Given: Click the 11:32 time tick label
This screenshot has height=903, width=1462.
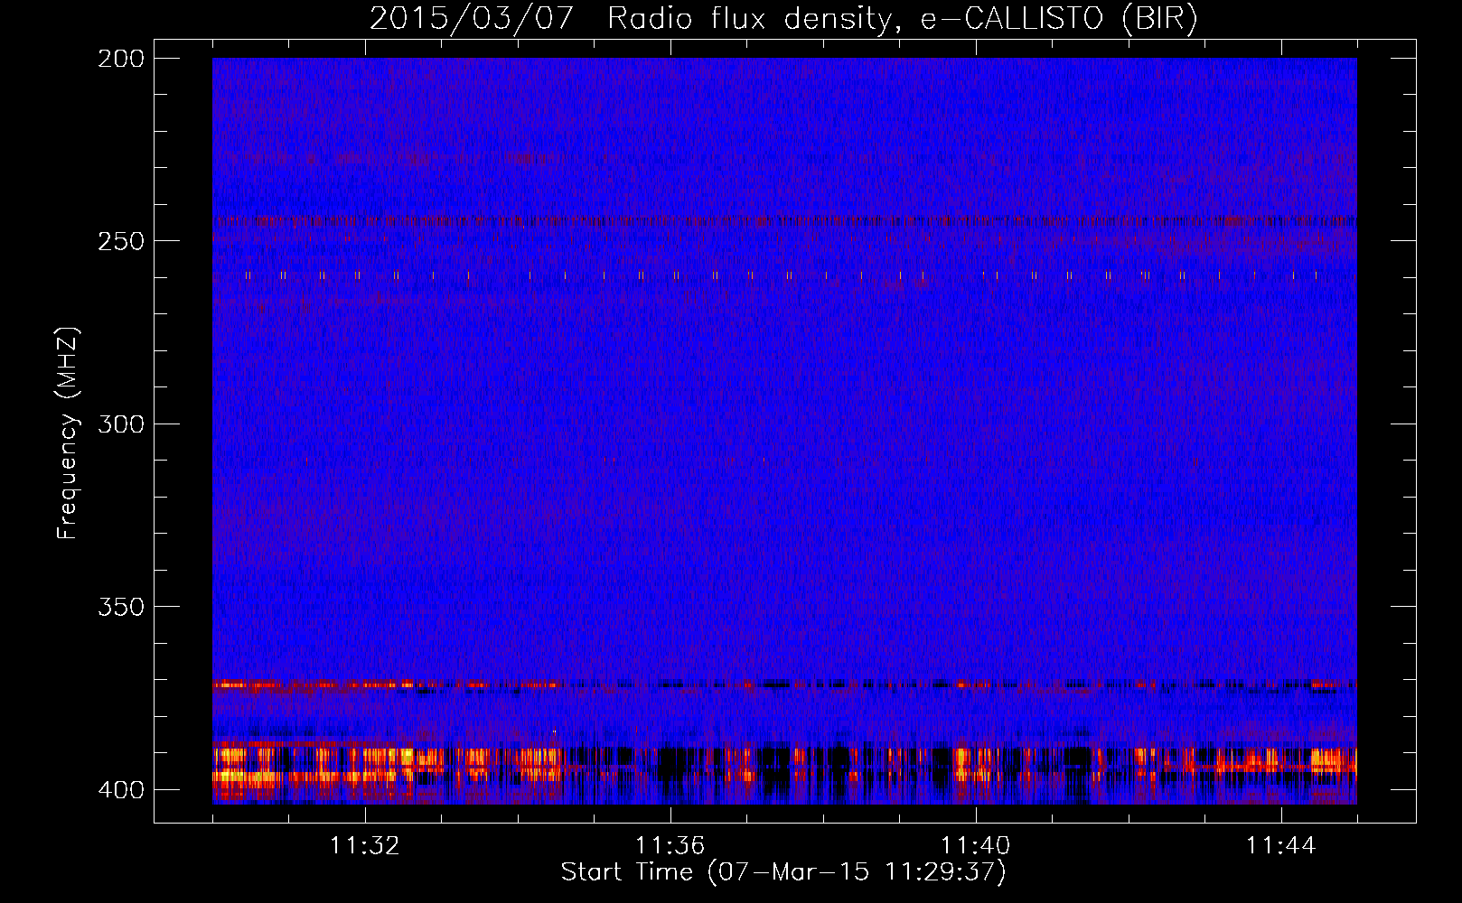Looking at the screenshot, I should (365, 845).
